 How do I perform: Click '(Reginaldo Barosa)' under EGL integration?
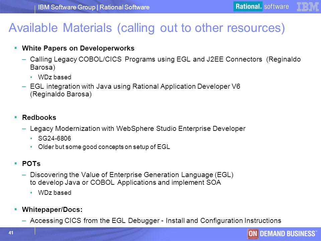[x=61, y=94]
